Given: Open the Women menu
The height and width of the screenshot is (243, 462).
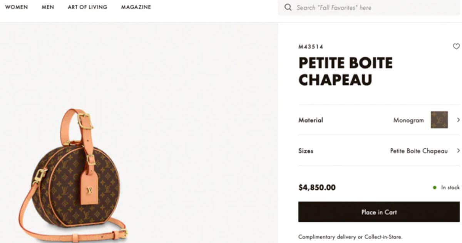Looking at the screenshot, I should pyautogui.click(x=16, y=7).
